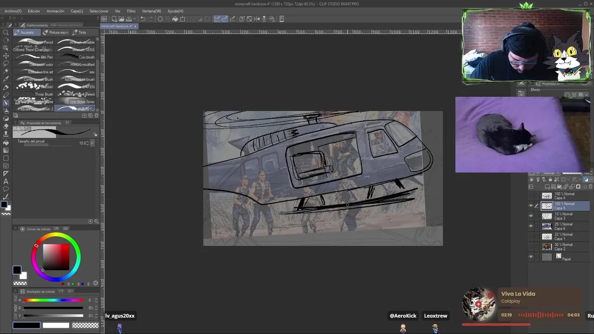Open brush size dynamics dropdown

[x=92, y=143]
